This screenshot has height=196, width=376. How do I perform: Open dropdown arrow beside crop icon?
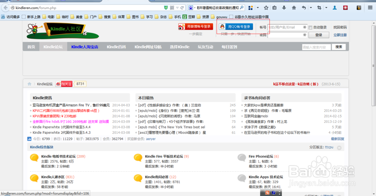coord(326,7)
